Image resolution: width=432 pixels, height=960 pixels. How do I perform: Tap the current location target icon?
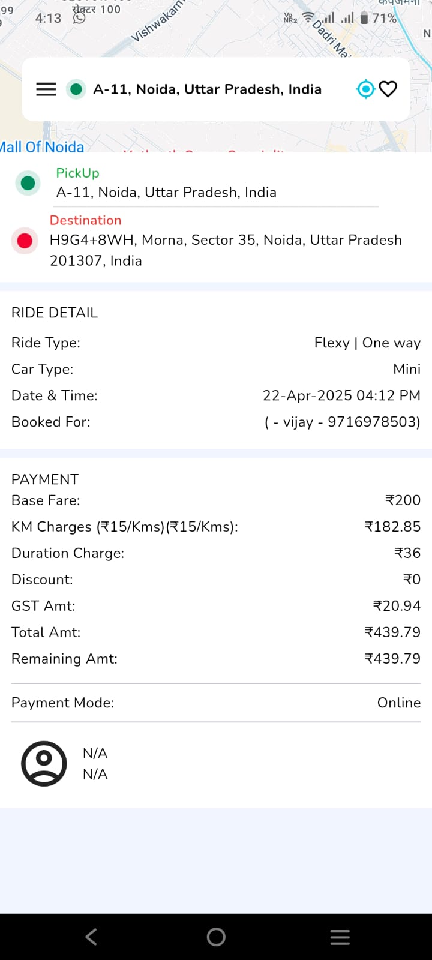(365, 89)
